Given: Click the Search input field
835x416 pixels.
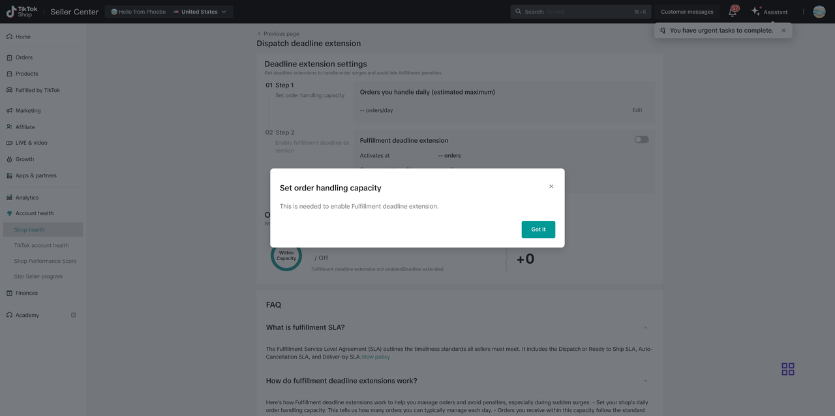Looking at the screenshot, I should (x=574, y=12).
